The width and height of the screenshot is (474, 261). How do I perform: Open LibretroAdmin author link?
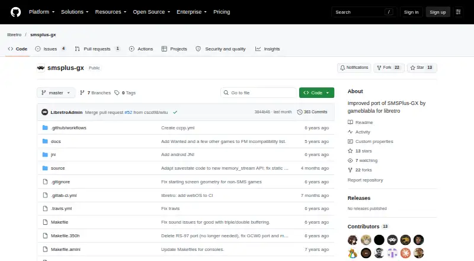click(x=66, y=112)
